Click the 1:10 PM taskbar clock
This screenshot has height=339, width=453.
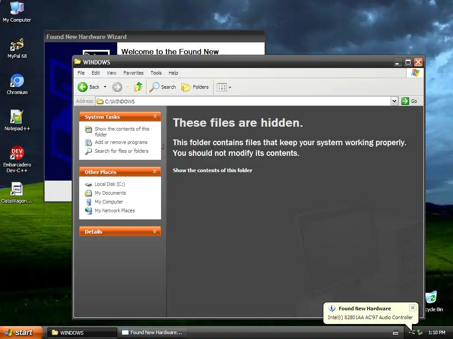pos(437,333)
